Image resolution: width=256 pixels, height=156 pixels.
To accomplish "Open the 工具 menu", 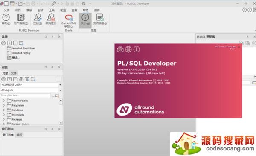I will [52, 10].
